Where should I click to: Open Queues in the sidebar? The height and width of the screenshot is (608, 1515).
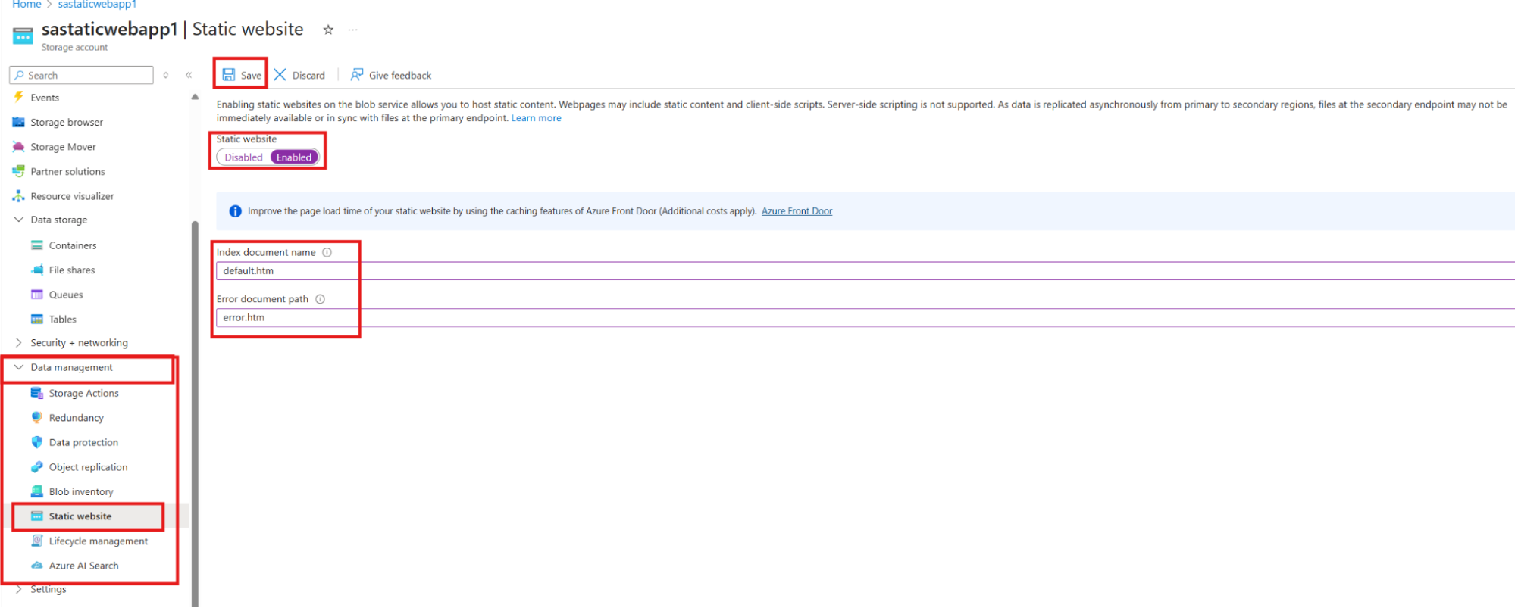66,295
